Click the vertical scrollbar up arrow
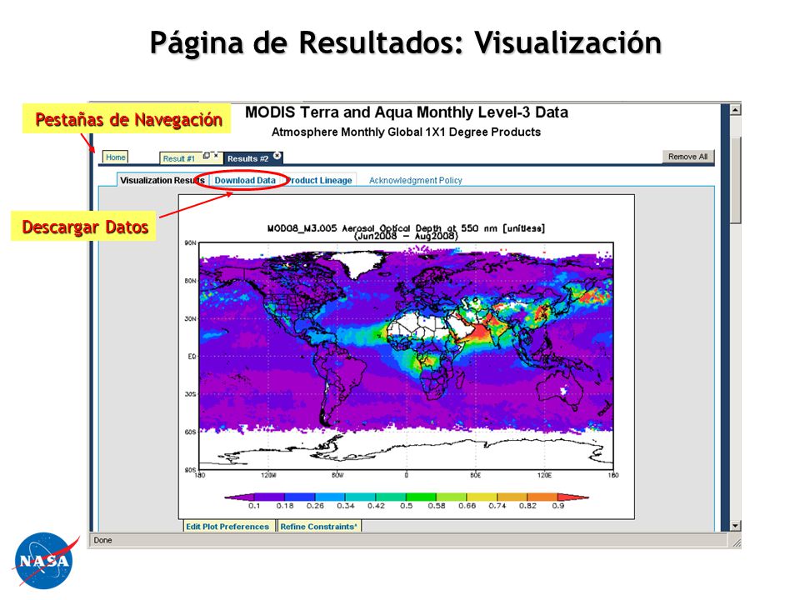 click(735, 110)
